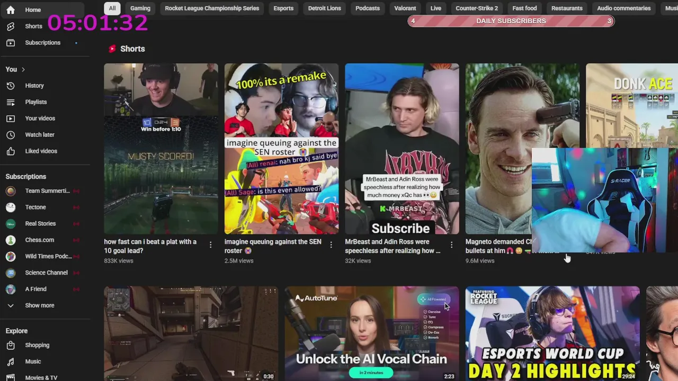The height and width of the screenshot is (381, 678).
Task: Open options menu for plat 10 goal short
Action: pos(210,244)
